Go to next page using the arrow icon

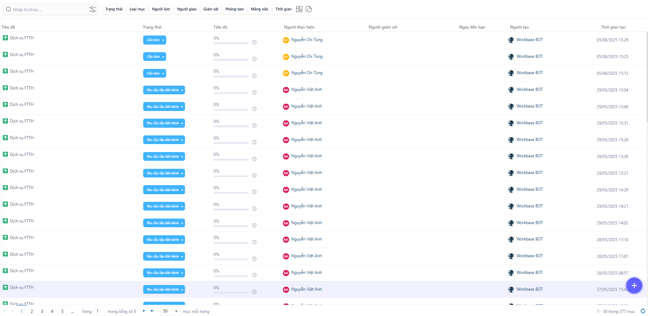tap(144, 311)
